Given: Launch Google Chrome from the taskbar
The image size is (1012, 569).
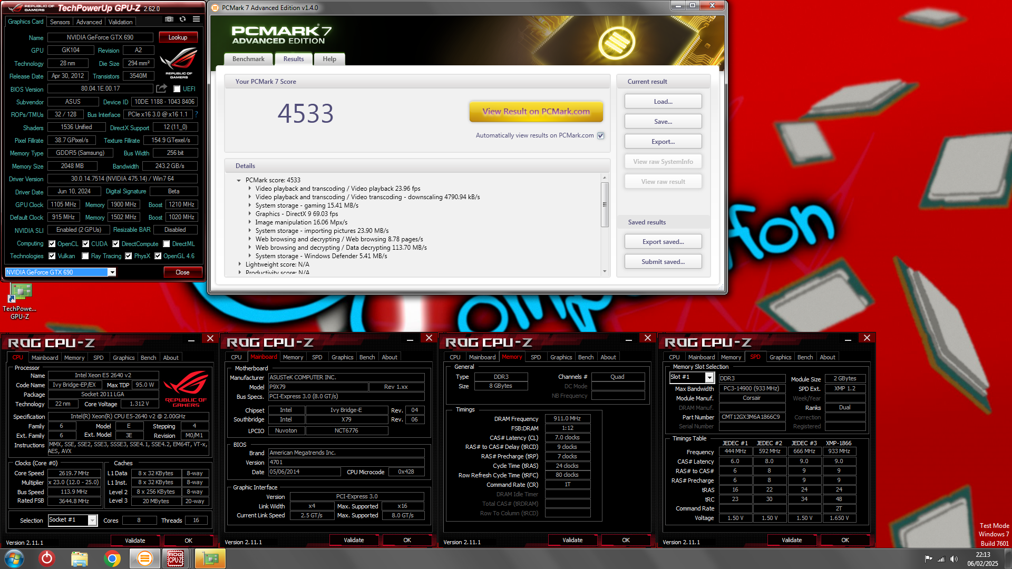Looking at the screenshot, I should (112, 558).
